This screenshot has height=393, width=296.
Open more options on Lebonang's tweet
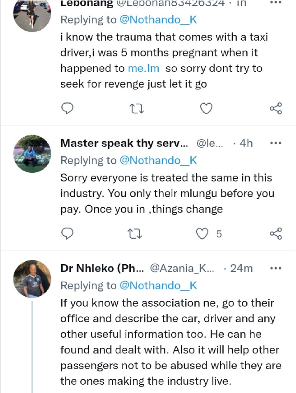tap(276, 2)
